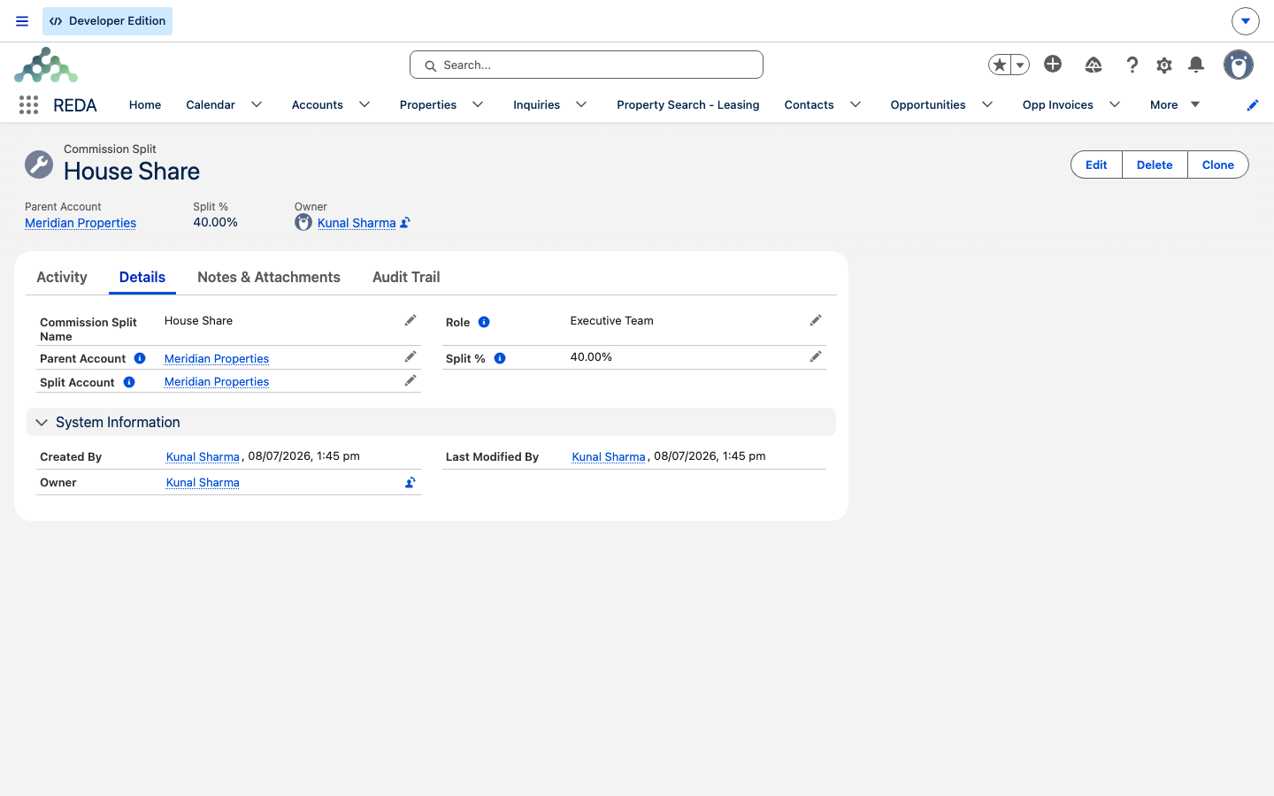This screenshot has width=1274, height=796.
Task: Click the favorites star icon
Action: pos(1000,65)
